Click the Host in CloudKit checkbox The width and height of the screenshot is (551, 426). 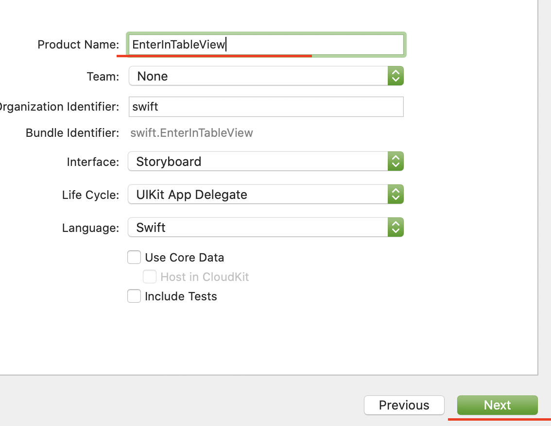coord(150,277)
